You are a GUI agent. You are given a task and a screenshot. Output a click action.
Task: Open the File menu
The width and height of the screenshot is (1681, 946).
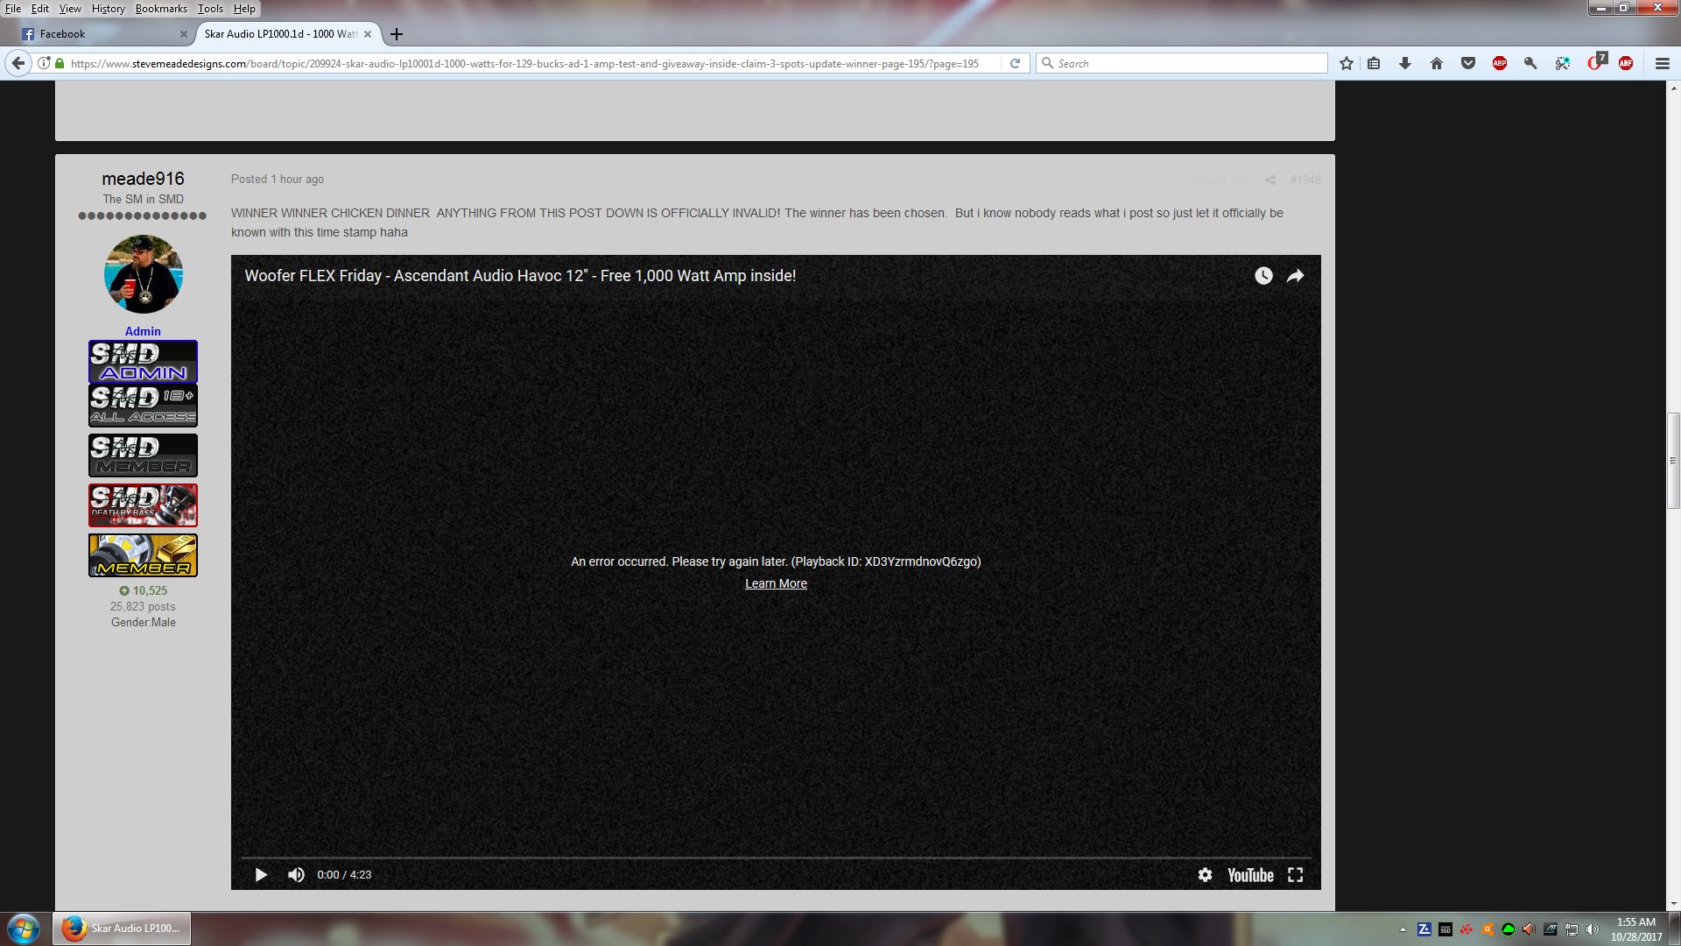13,9
